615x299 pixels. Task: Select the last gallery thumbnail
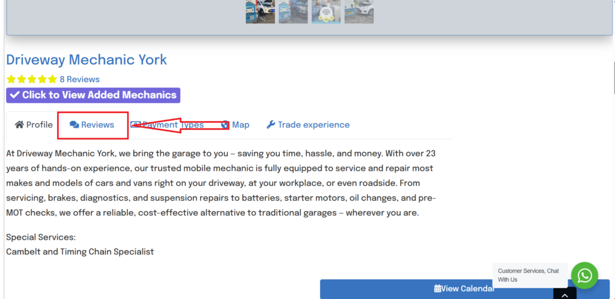[x=359, y=11]
